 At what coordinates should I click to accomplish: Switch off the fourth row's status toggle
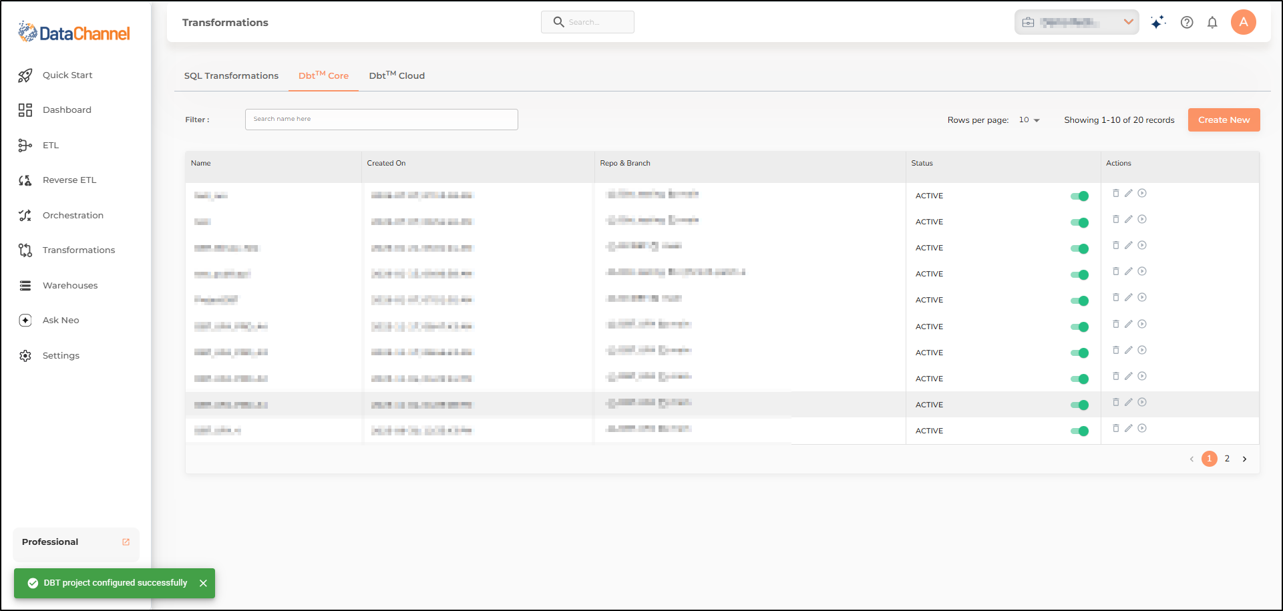1079,274
